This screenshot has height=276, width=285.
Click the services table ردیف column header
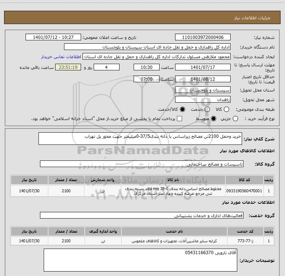(269, 231)
